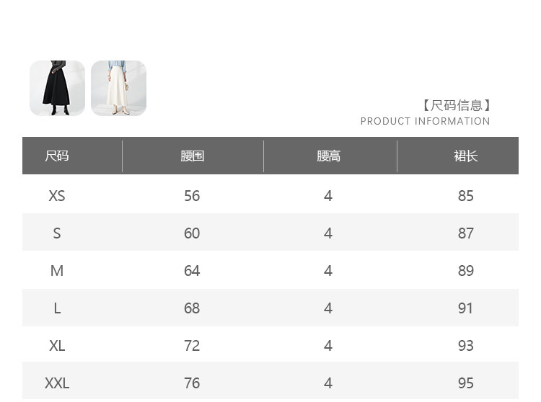Click the black skirt thumbnail
The width and height of the screenshot is (541, 402).
point(57,88)
